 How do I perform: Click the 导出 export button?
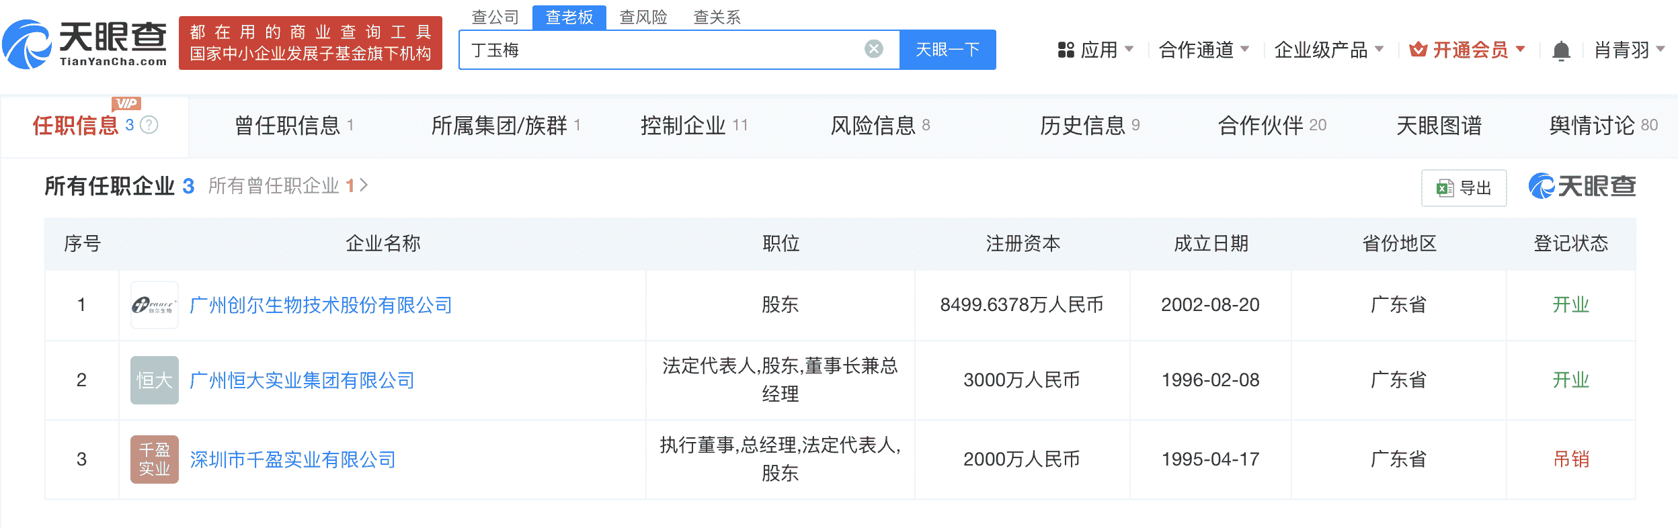pos(1464,188)
